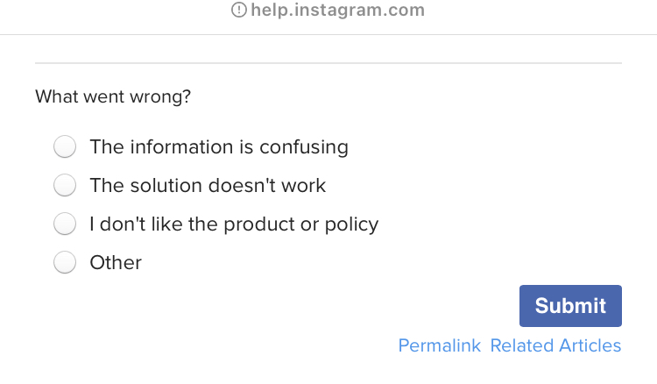Open the Related Articles link
The height and width of the screenshot is (384, 657).
click(x=555, y=345)
